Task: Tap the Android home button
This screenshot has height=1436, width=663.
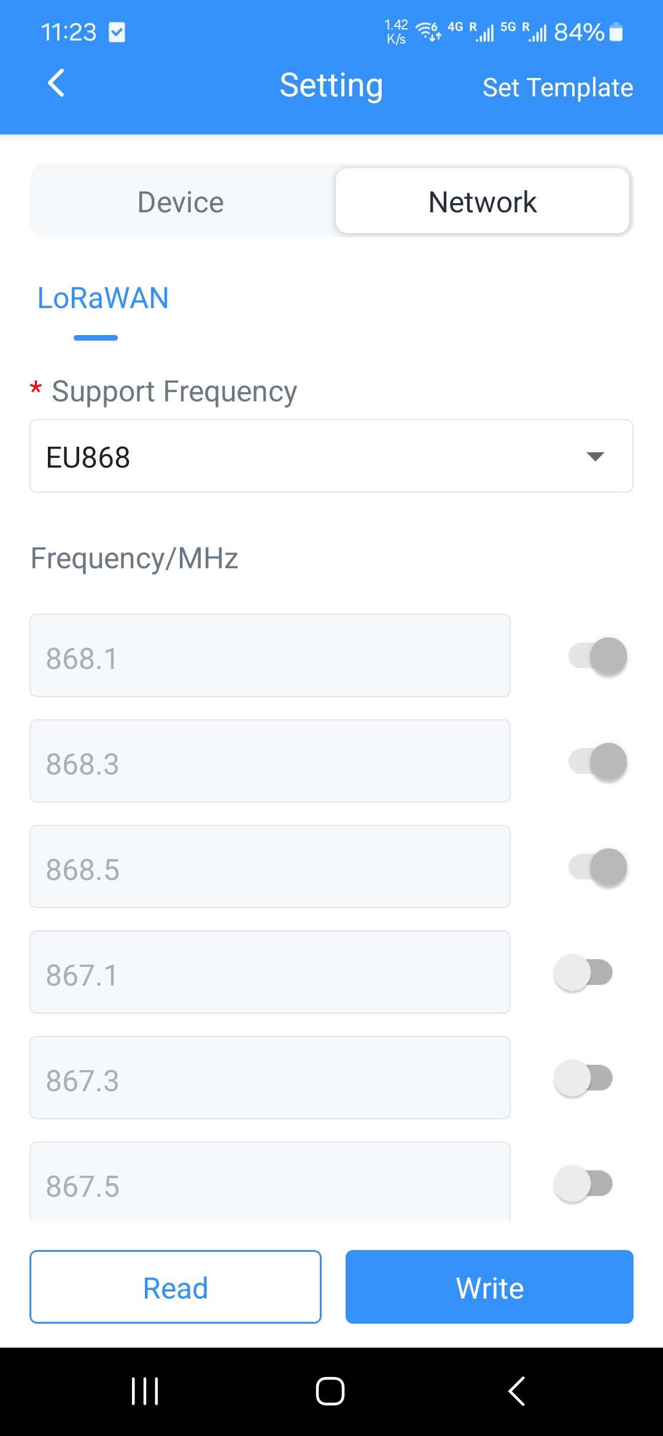Action: pos(330,1391)
